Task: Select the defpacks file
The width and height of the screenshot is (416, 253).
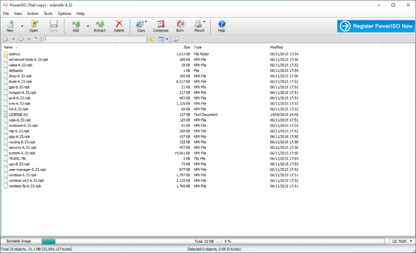Action: click(x=16, y=71)
